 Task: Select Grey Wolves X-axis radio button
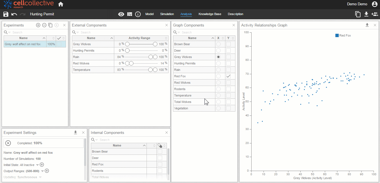(x=218, y=57)
